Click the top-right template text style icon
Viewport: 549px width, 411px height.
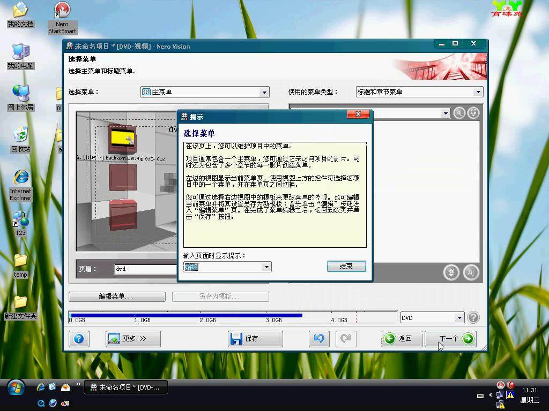point(459,113)
